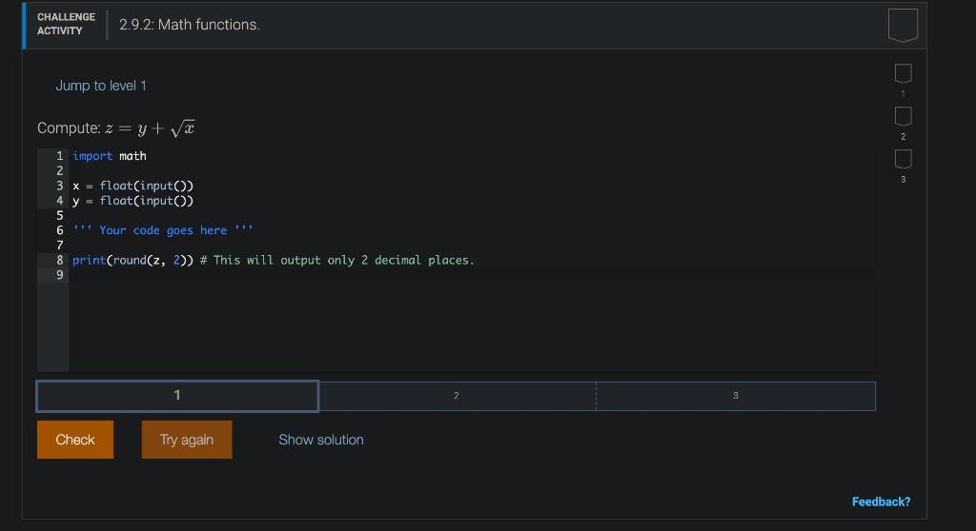The width and height of the screenshot is (976, 531).
Task: Select the level 2 completion badge icon
Action: coord(904,116)
